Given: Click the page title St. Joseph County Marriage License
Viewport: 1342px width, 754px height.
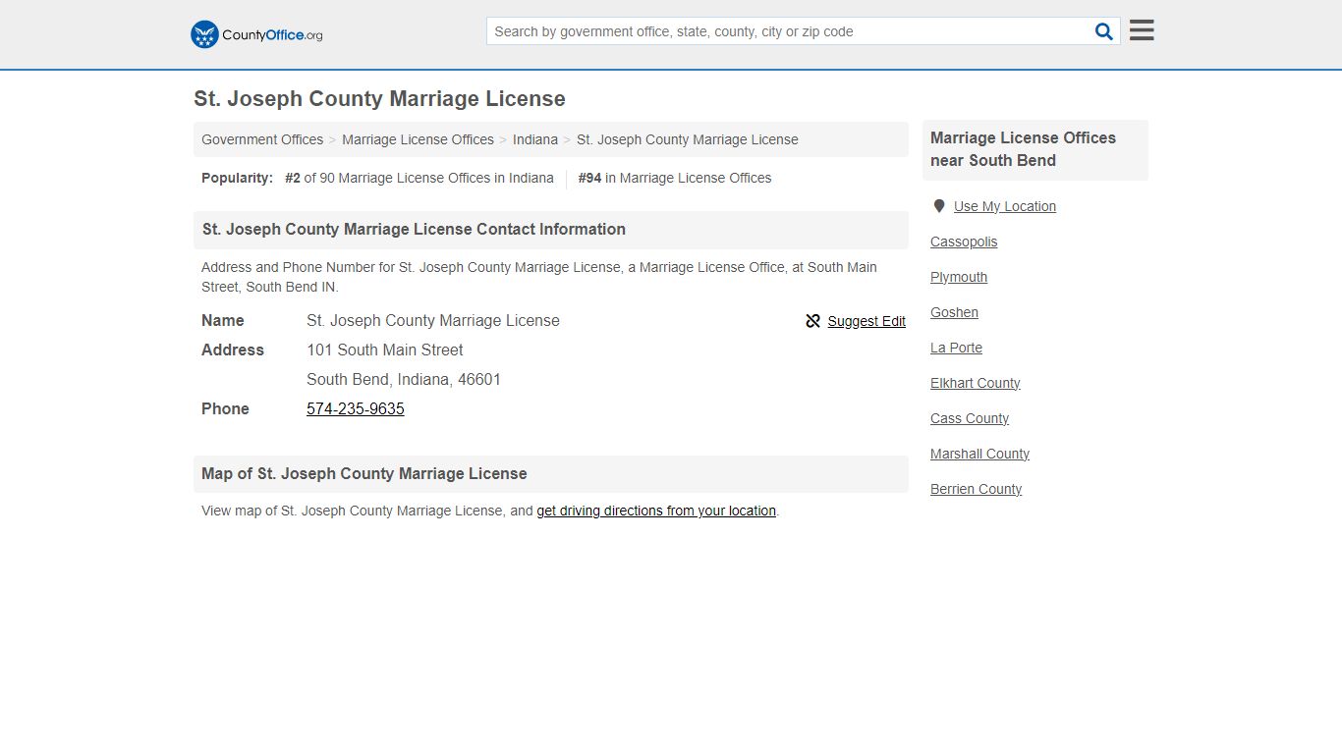Looking at the screenshot, I should coord(379,99).
